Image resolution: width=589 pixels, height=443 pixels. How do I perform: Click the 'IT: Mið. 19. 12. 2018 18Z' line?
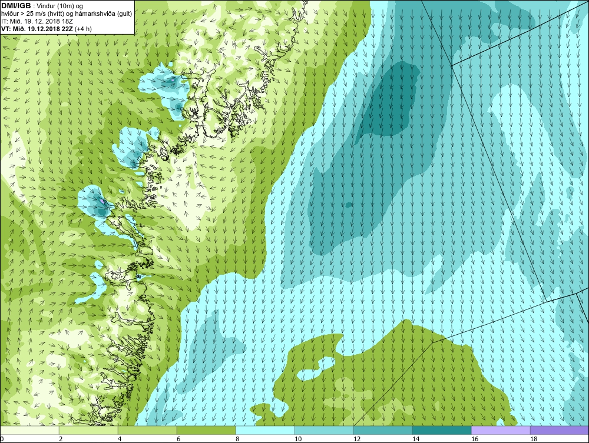pyautogui.click(x=36, y=21)
